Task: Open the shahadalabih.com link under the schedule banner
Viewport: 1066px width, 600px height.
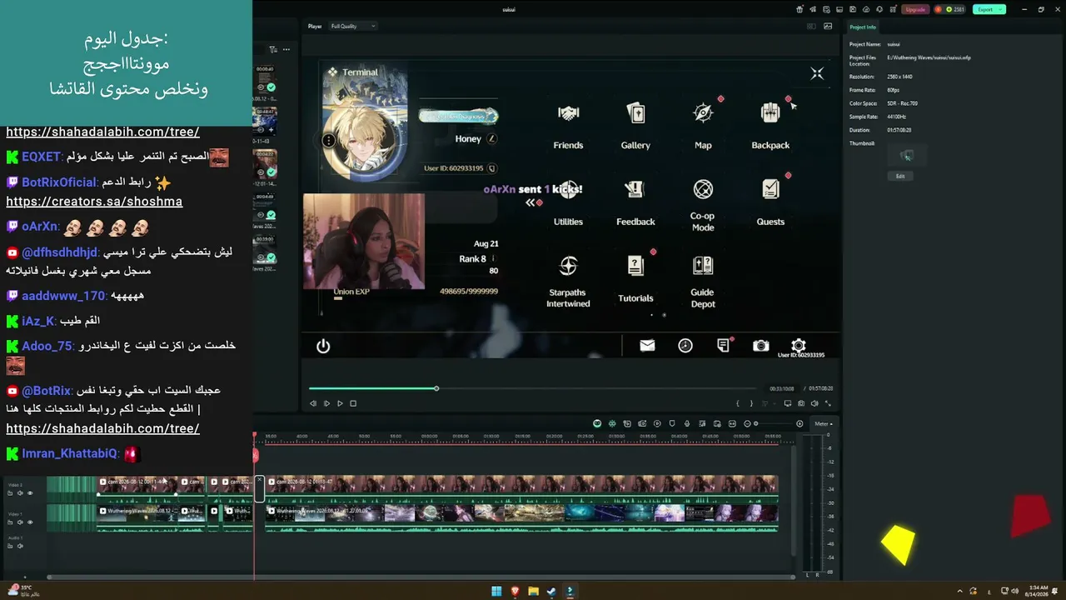Action: [x=102, y=132]
